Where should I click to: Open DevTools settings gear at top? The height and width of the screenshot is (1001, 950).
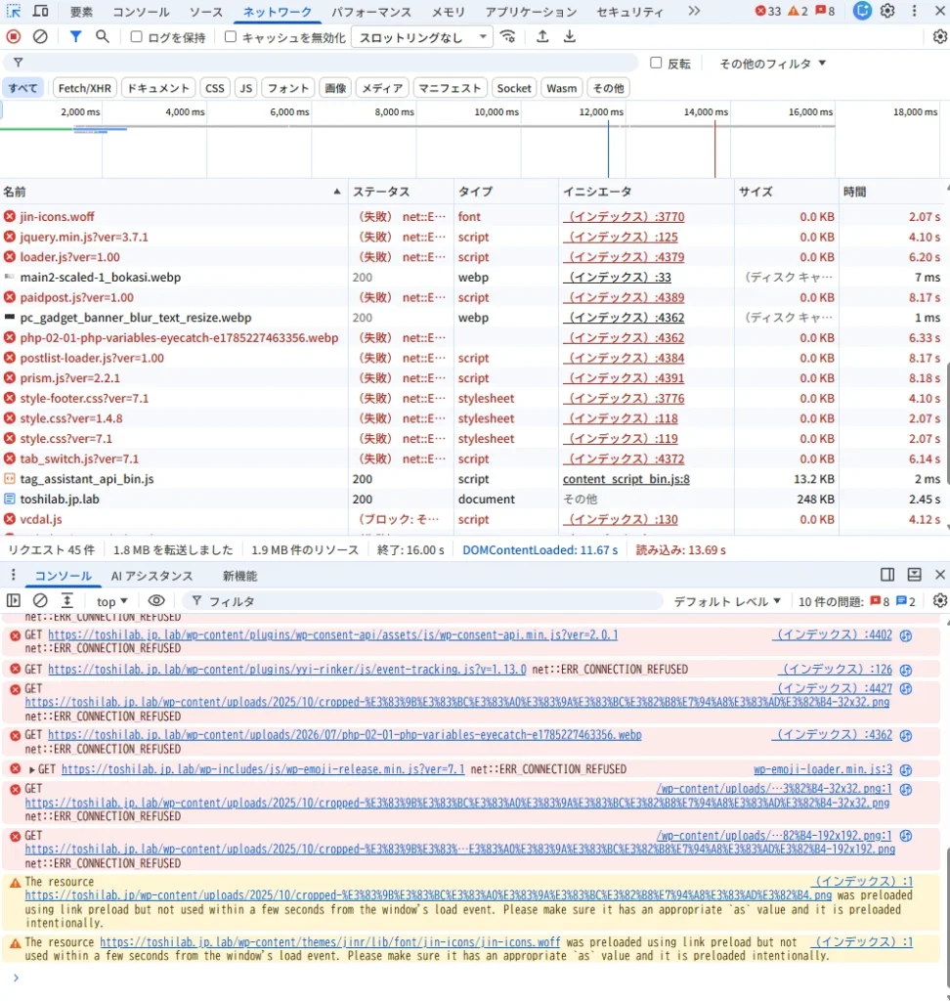coord(887,11)
